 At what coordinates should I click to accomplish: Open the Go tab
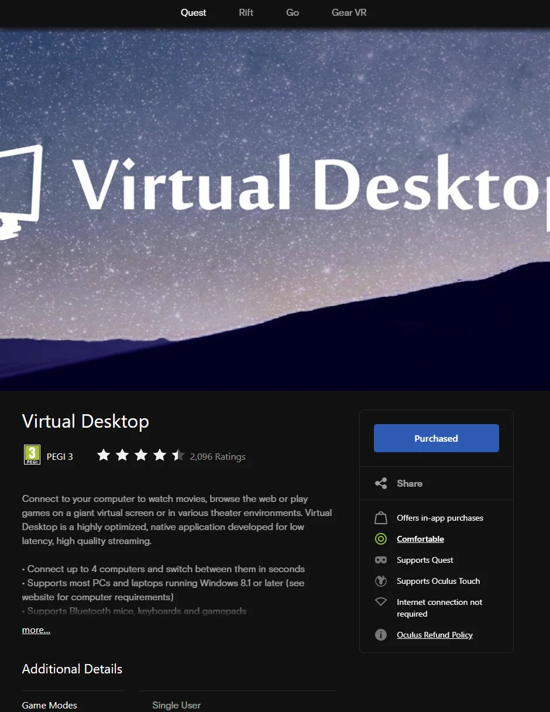[x=293, y=12]
